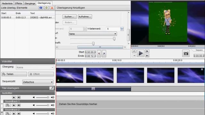Jump to sequence start
This screenshot has height=115, width=205.
point(134,56)
